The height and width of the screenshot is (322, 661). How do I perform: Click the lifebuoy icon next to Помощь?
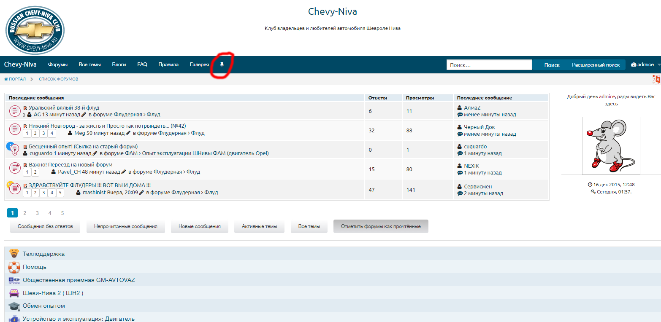[14, 267]
